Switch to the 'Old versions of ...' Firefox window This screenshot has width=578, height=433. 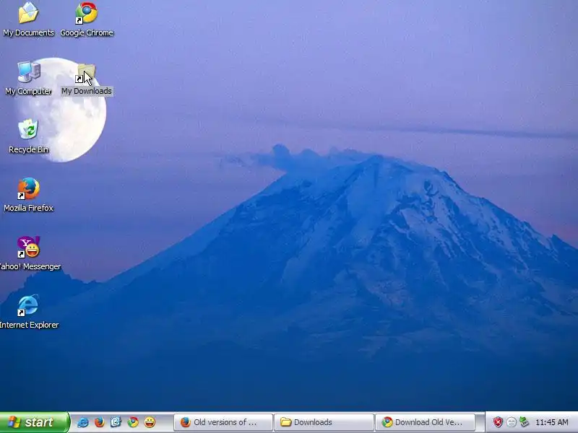pyautogui.click(x=223, y=422)
